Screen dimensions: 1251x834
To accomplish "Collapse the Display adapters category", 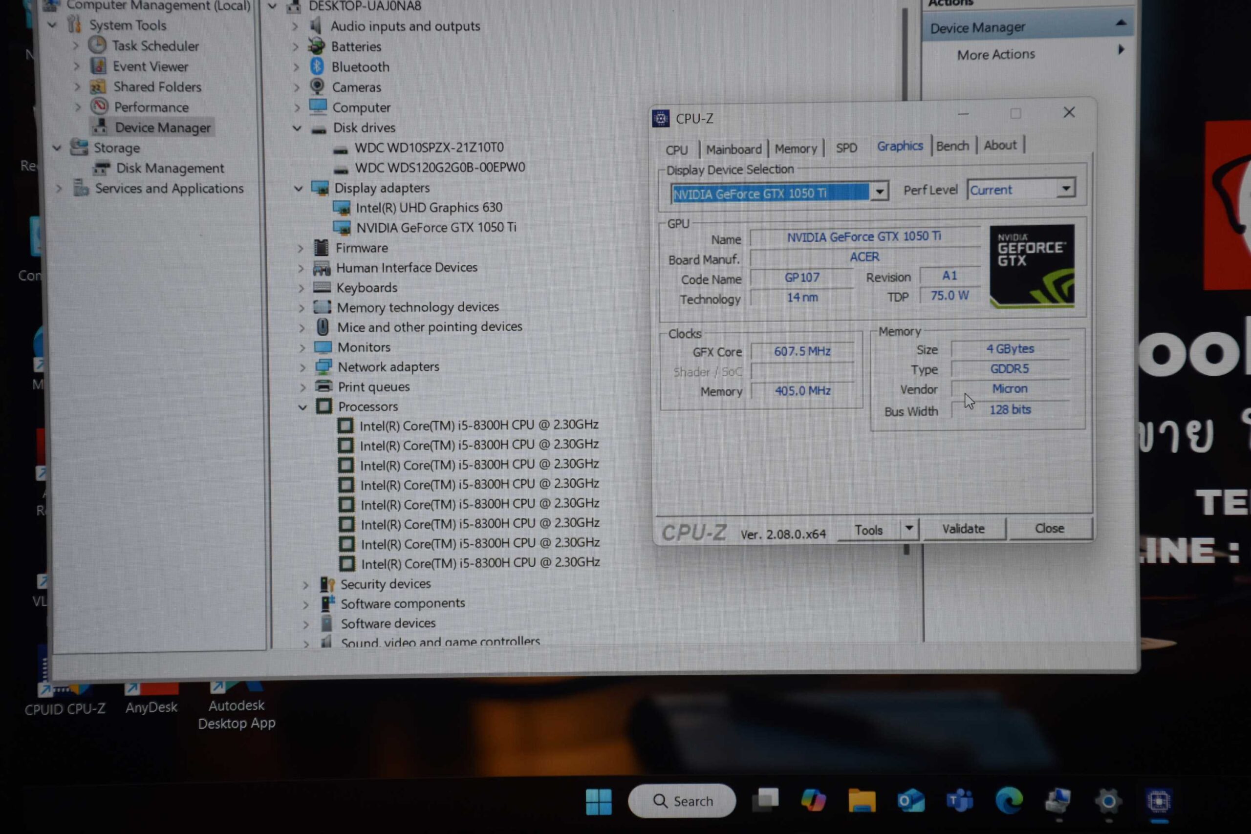I will pos(298,188).
